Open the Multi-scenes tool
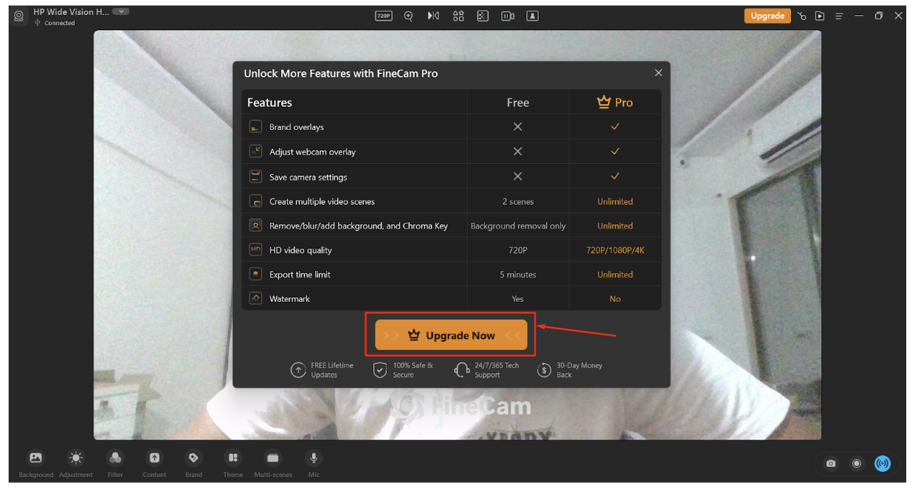Viewport: 912px width, 490px height. 273,463
